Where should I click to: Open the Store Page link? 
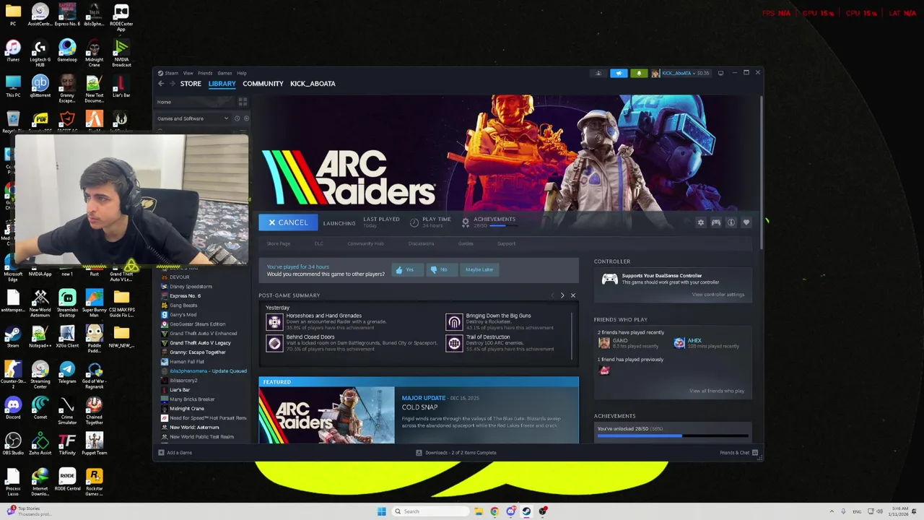[279, 243]
